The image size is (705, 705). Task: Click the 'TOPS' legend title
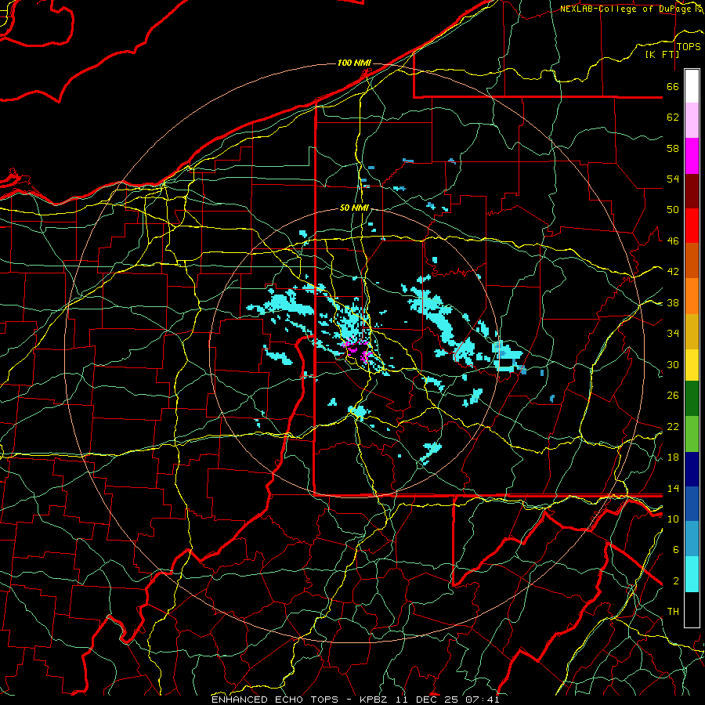pos(689,47)
